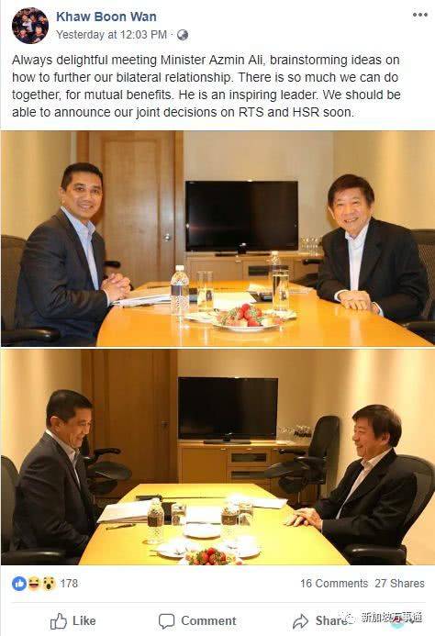The image size is (435, 636).
Task: Click the haha reaction emoji icon
Action: point(34,584)
